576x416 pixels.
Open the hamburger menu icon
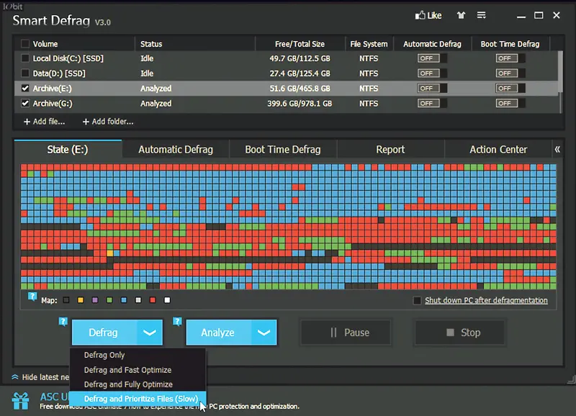(x=481, y=15)
